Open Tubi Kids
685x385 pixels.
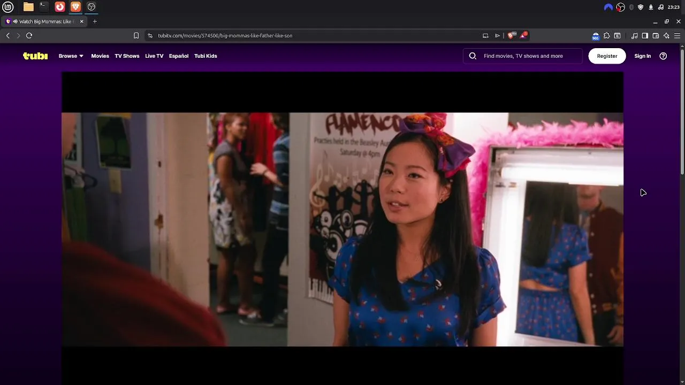tap(205, 56)
